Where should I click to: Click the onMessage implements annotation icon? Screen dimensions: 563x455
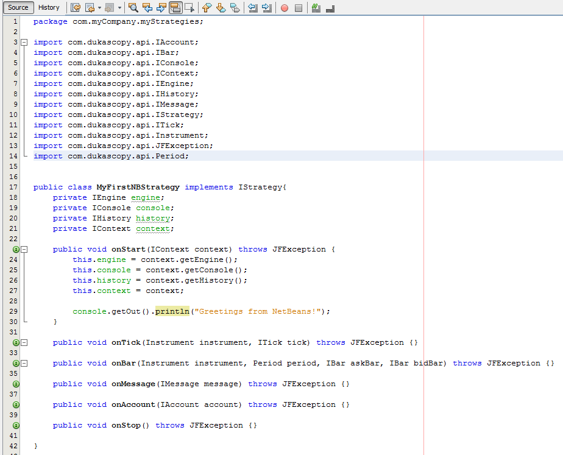pos(16,384)
